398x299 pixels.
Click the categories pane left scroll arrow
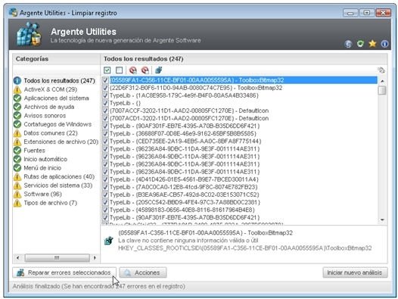pyautogui.click(x=17, y=258)
